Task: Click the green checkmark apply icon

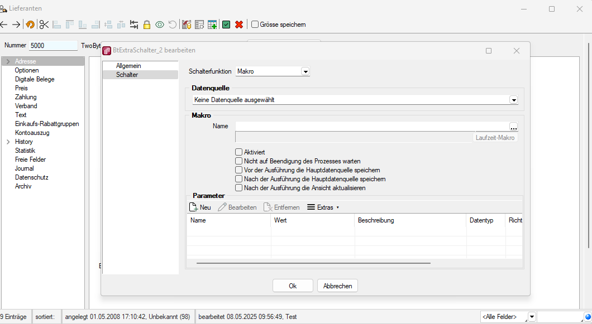Action: pyautogui.click(x=226, y=25)
